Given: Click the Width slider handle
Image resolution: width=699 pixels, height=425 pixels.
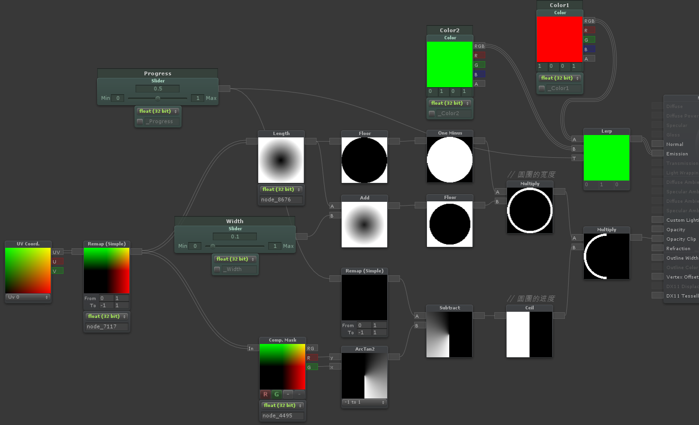Looking at the screenshot, I should (213, 246).
